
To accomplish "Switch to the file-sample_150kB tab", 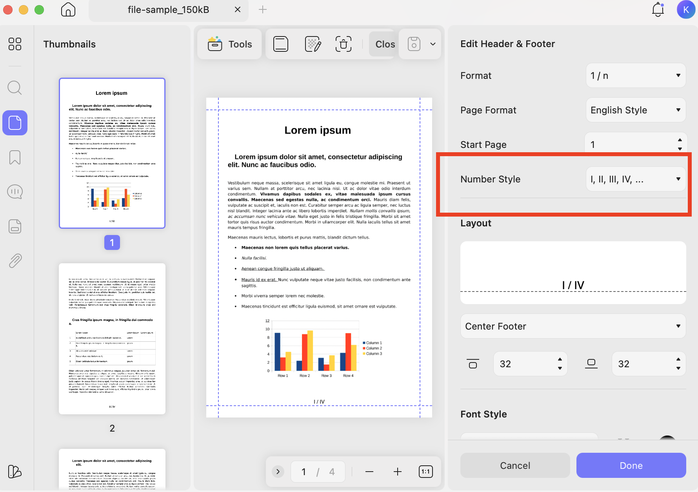I will click(169, 9).
